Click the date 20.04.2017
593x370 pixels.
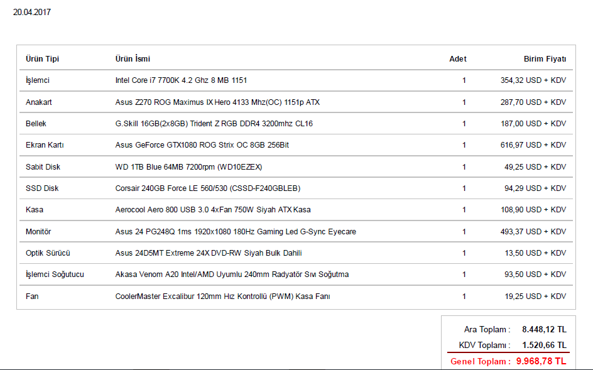pyautogui.click(x=32, y=12)
